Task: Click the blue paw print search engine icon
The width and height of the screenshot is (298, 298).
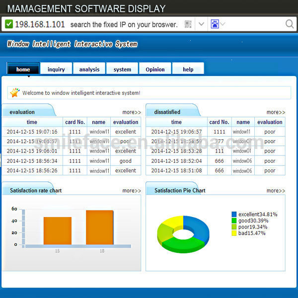Action: click(215, 24)
